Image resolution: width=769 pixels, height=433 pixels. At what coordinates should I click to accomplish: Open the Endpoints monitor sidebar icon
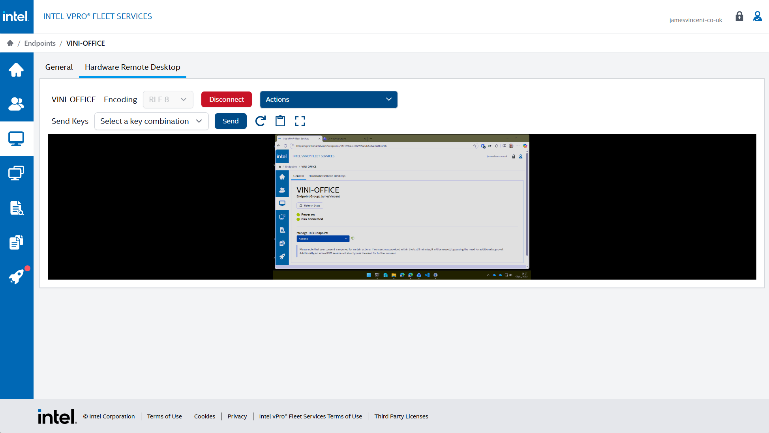coord(16,138)
